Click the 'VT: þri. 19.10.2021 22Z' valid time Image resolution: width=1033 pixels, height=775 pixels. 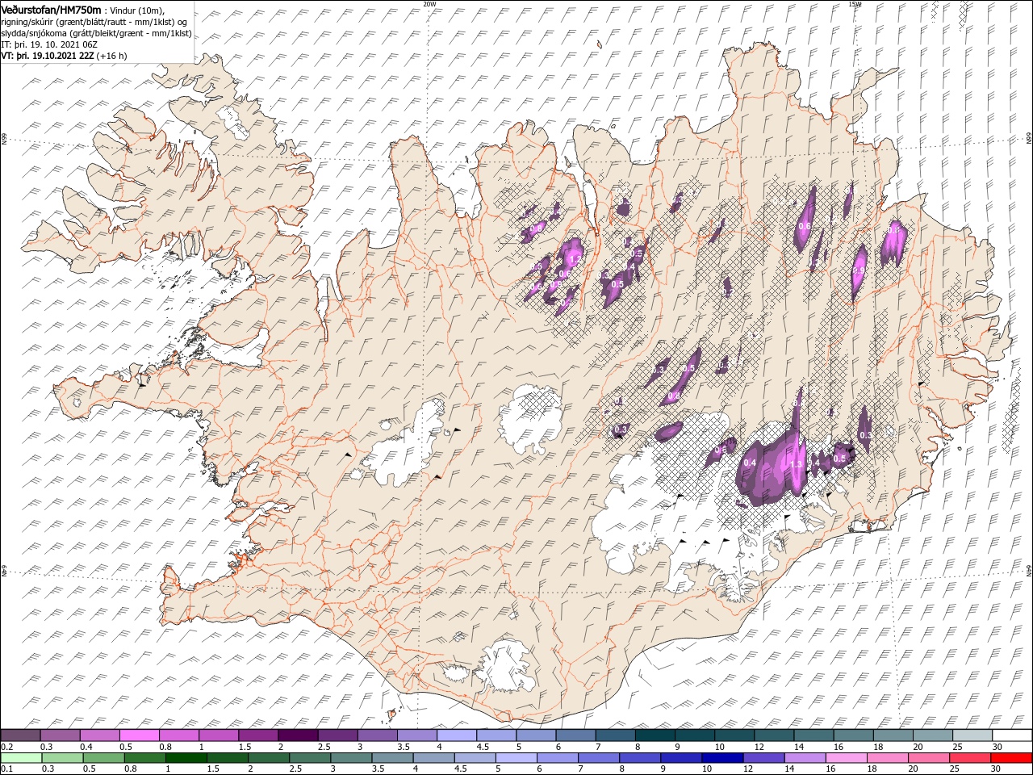[x=47, y=56]
